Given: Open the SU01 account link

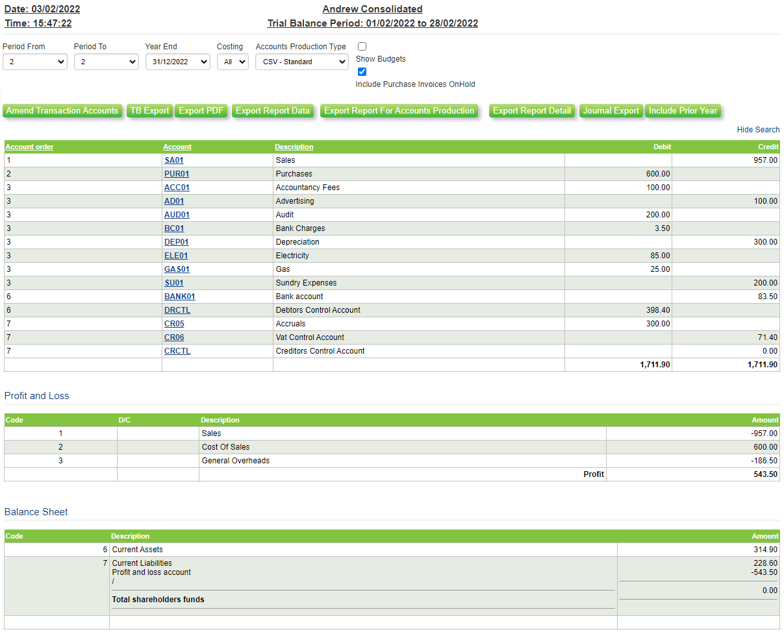Looking at the screenshot, I should coord(174,283).
